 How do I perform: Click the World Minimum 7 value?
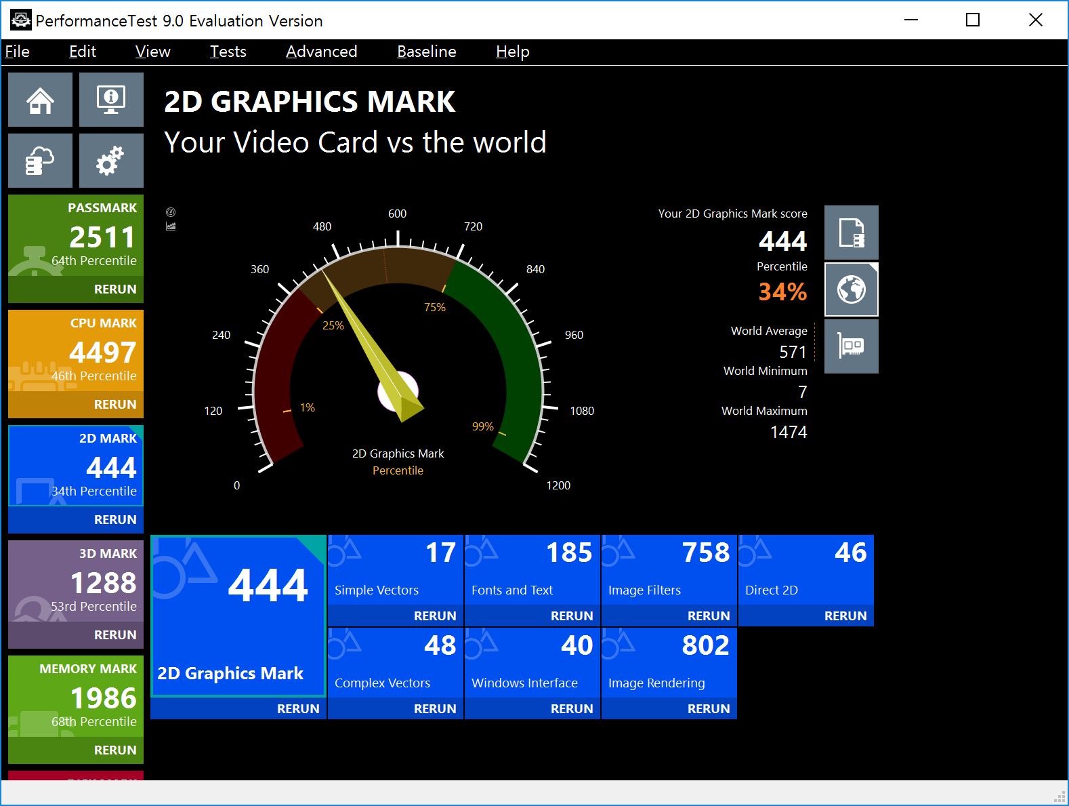[x=803, y=392]
